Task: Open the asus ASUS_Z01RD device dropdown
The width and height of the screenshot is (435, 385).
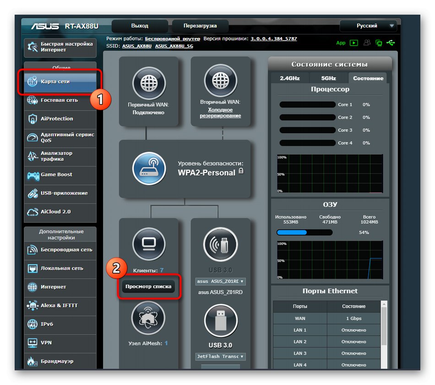Action: pos(220,281)
